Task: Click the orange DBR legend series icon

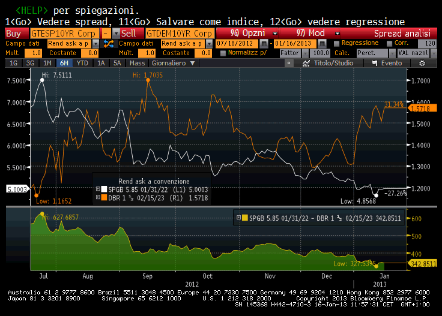Action: click(x=104, y=197)
